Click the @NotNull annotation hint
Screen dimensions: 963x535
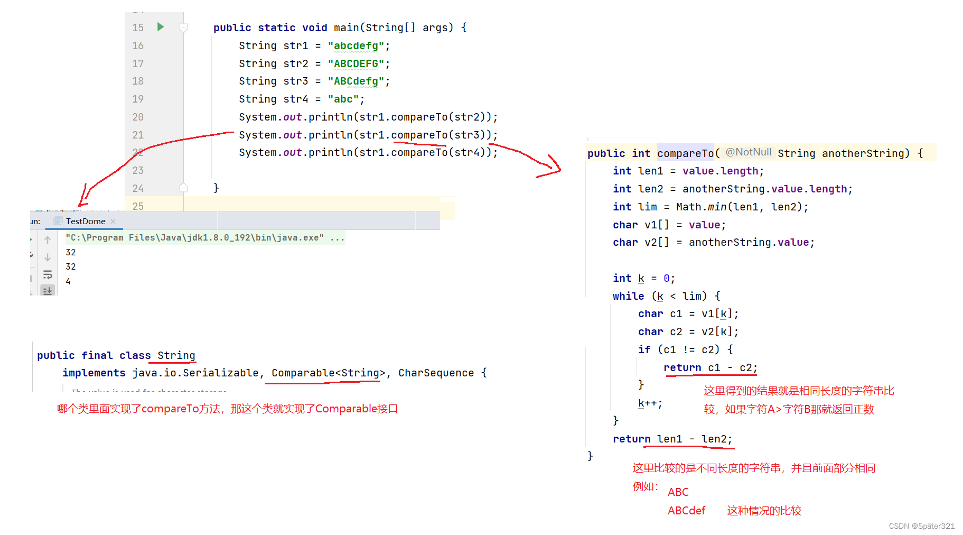(x=749, y=152)
